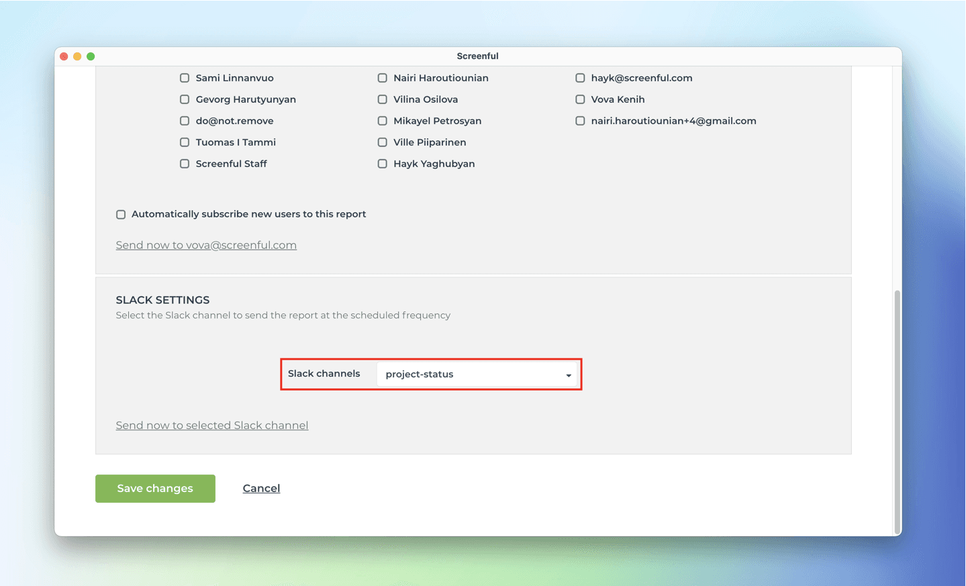
Task: Click the Slack channels label
Action: click(324, 374)
